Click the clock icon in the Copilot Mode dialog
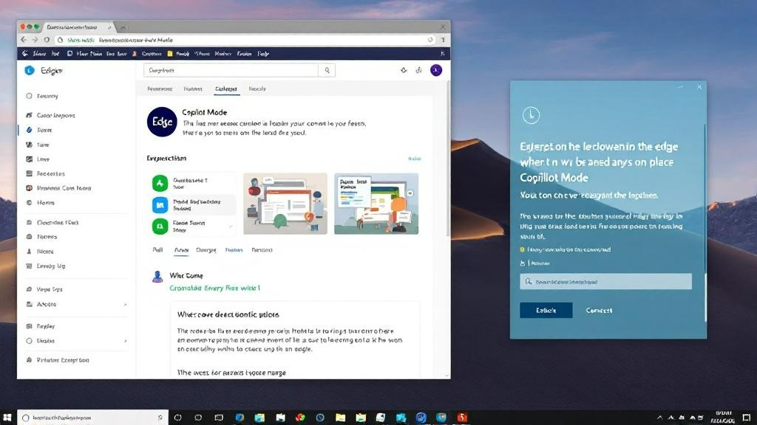The image size is (757, 425). 531,115
